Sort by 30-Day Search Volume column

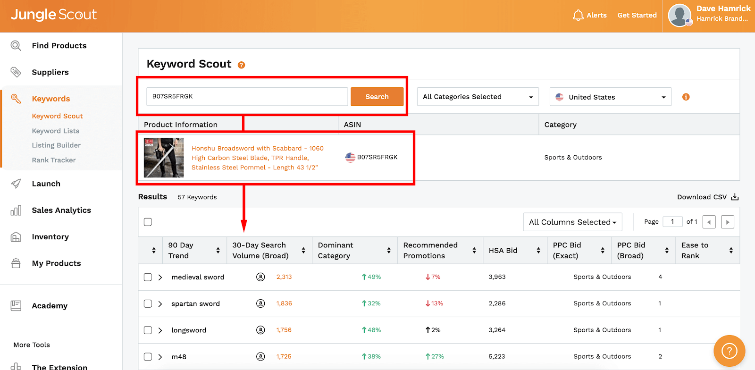(x=303, y=251)
